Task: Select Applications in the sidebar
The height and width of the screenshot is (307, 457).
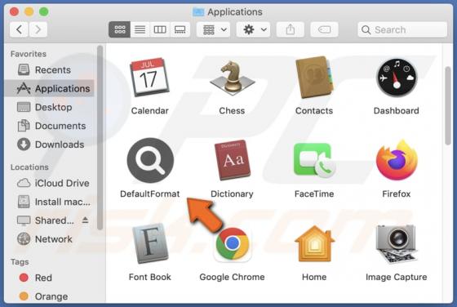Action: tap(50, 88)
